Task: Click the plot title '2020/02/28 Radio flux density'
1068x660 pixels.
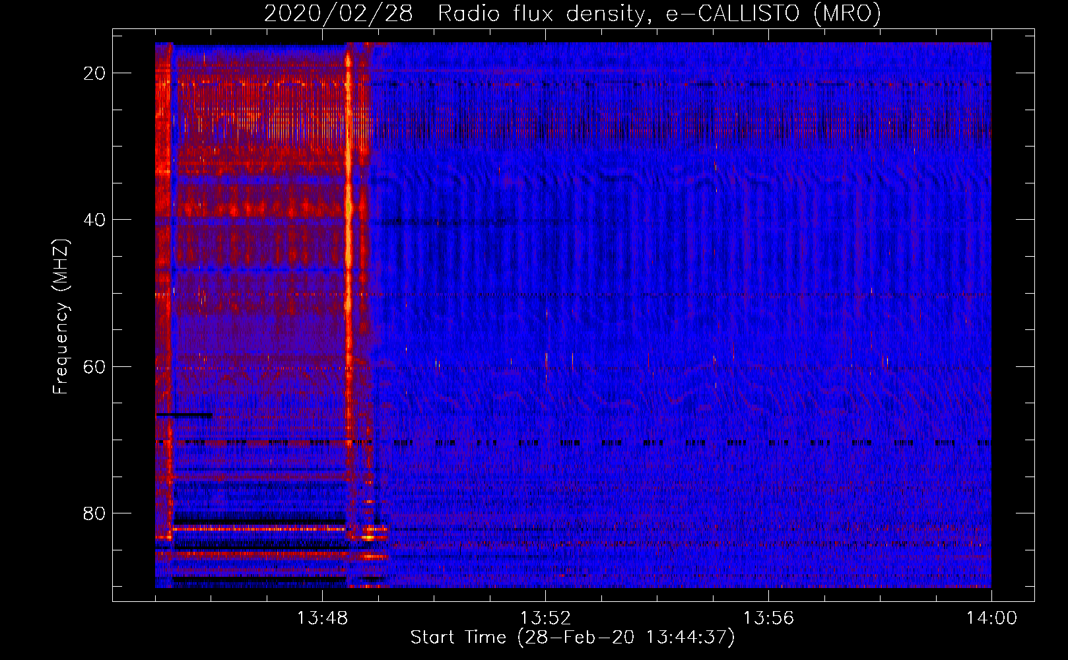Action: (x=572, y=13)
